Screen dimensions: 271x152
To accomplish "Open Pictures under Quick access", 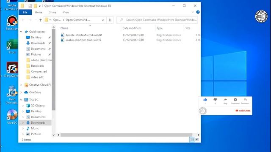I will (36, 54).
